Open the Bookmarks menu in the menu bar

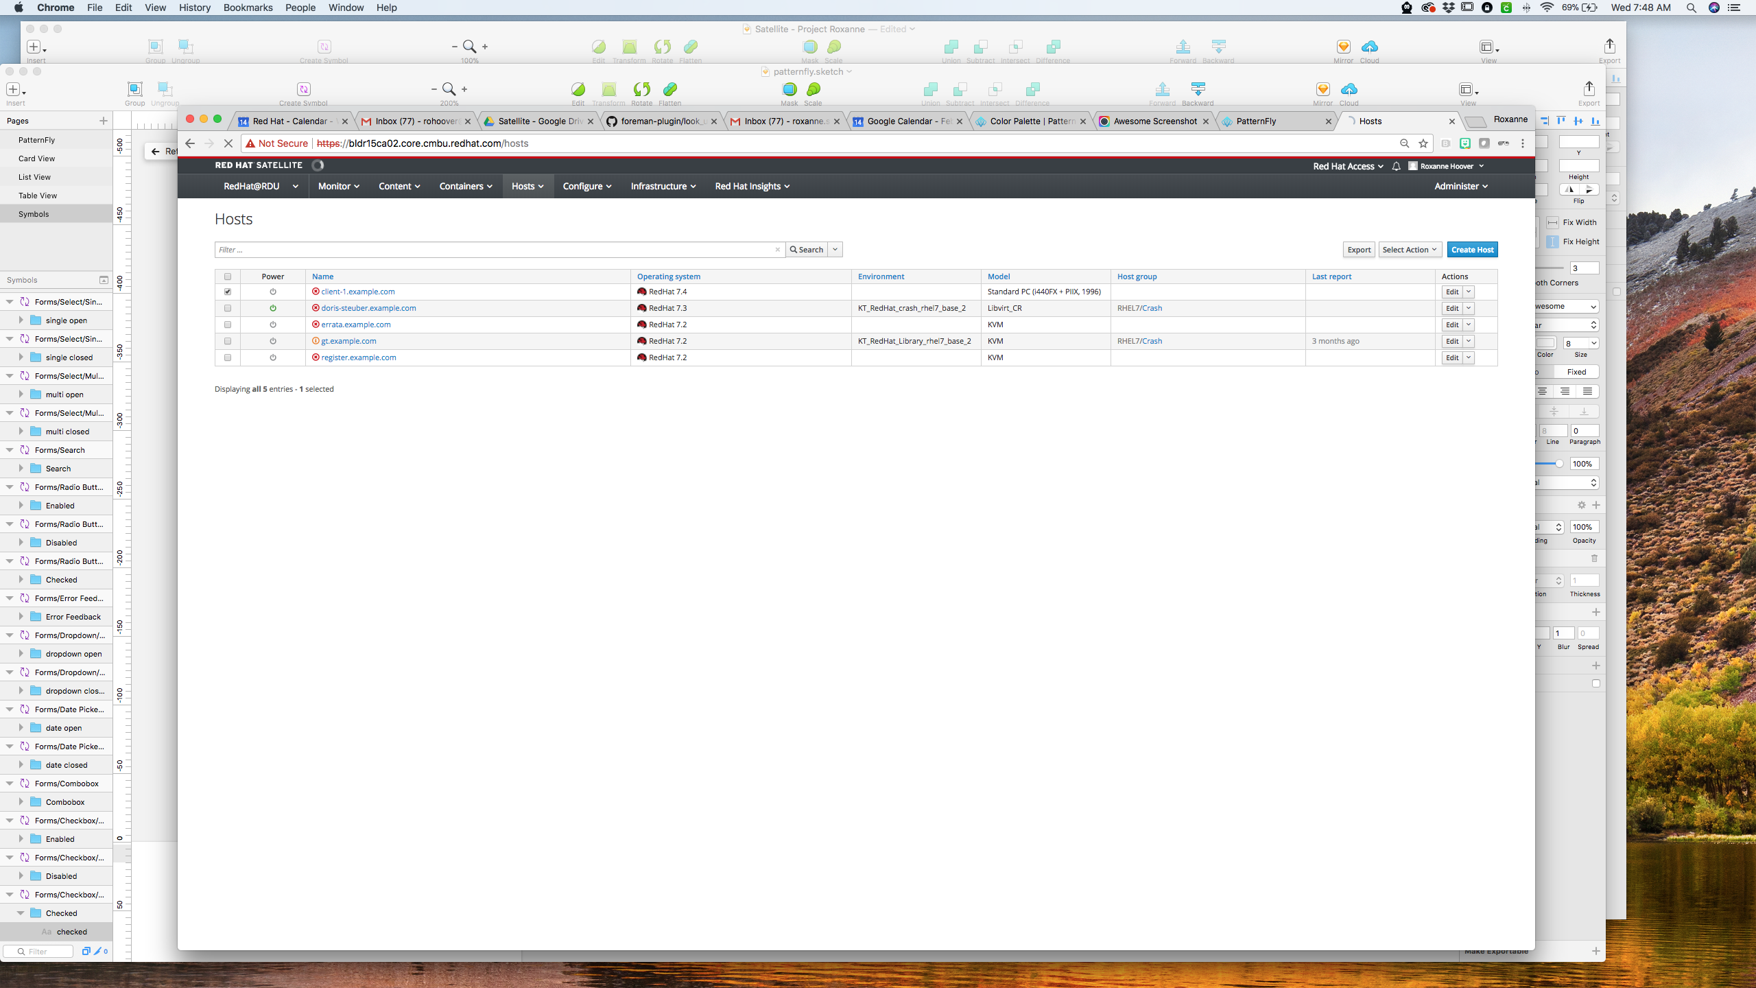(x=248, y=8)
